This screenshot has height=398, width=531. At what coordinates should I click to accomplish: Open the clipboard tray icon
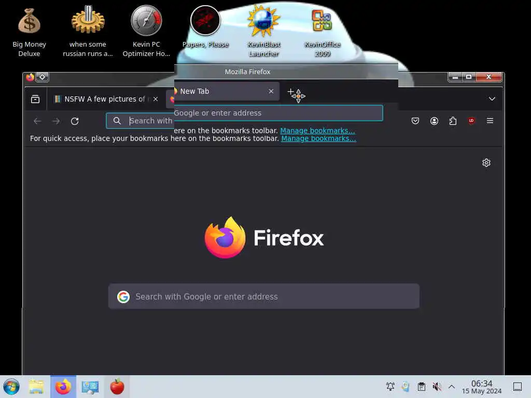pyautogui.click(x=421, y=387)
